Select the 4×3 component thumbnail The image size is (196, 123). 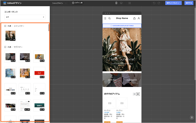click(25, 89)
